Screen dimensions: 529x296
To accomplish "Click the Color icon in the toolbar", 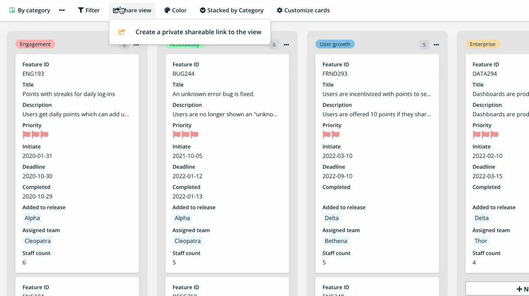I will (167, 10).
